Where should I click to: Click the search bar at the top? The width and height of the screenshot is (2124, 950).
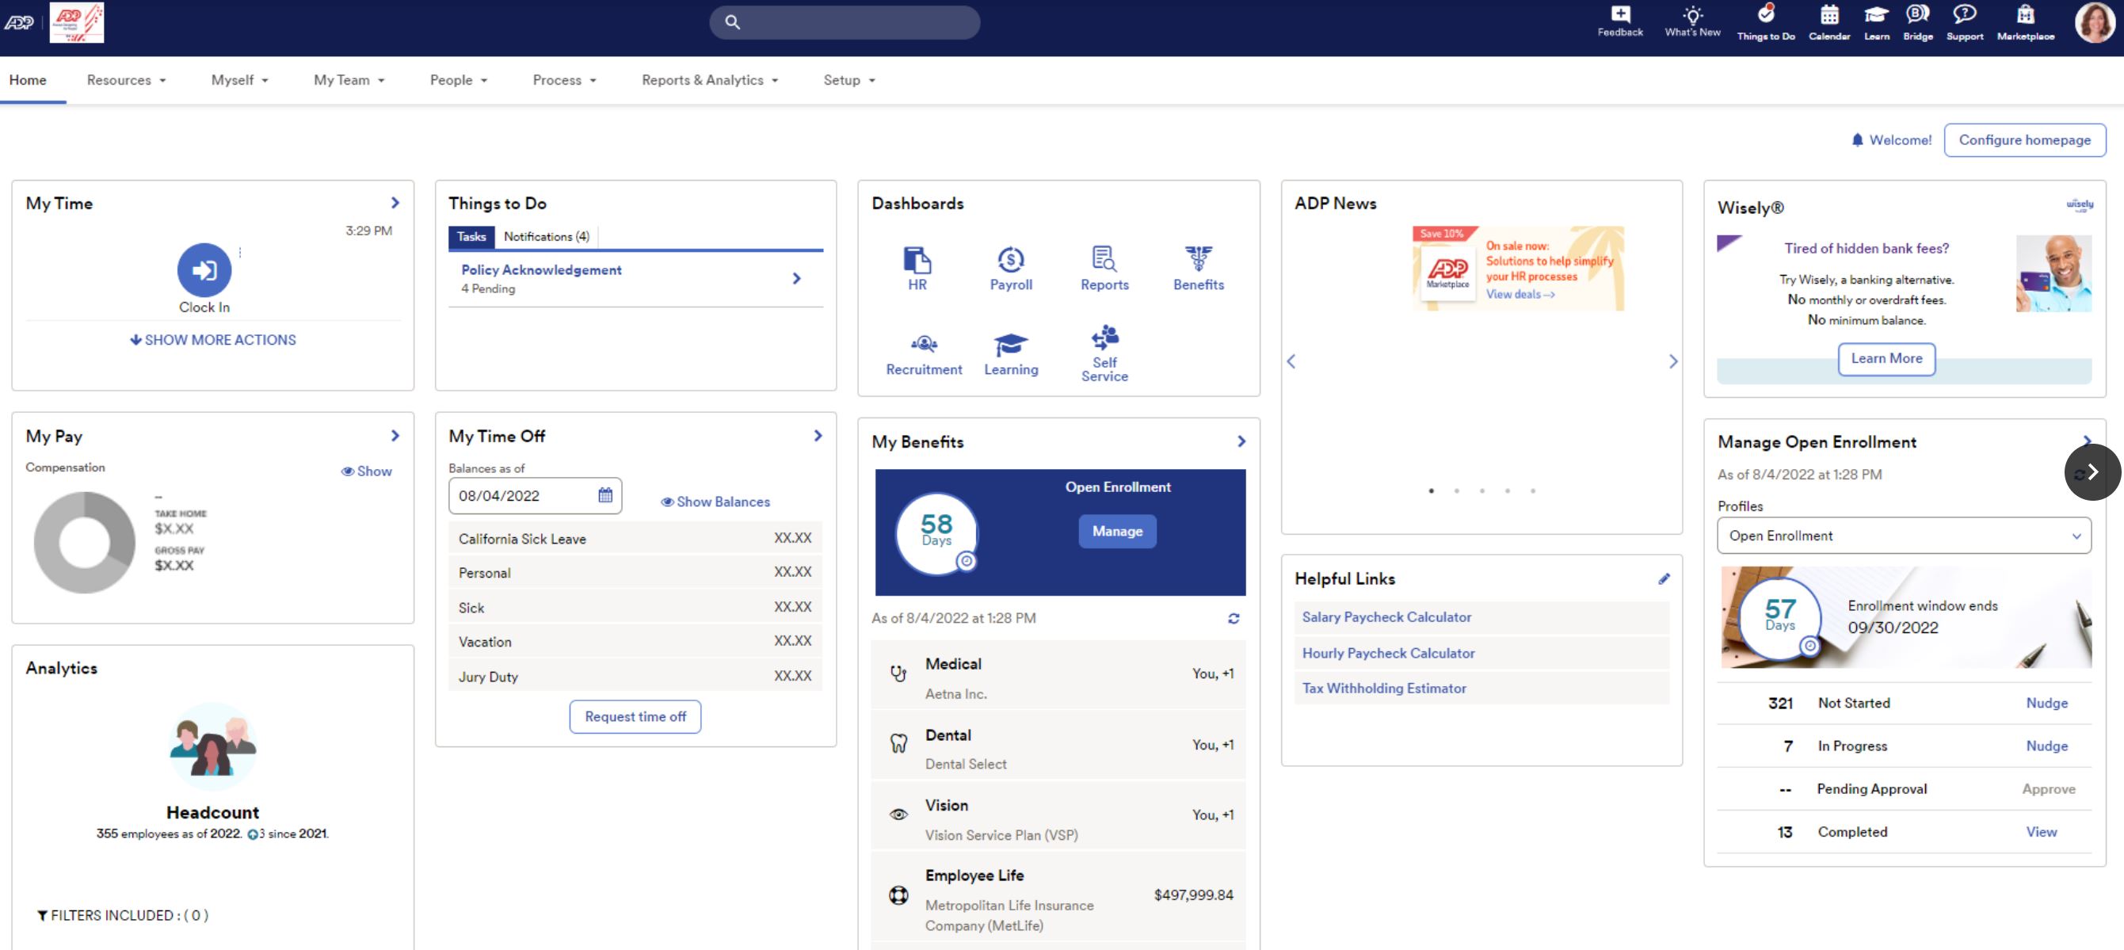pyautogui.click(x=844, y=22)
